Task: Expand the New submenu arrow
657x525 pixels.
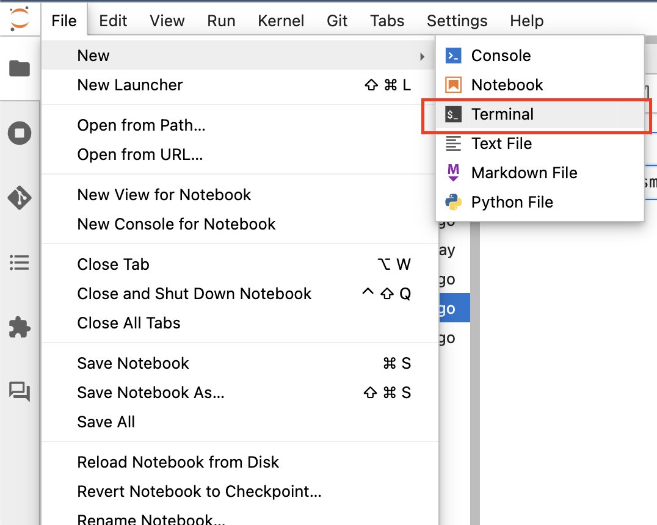Action: (423, 56)
